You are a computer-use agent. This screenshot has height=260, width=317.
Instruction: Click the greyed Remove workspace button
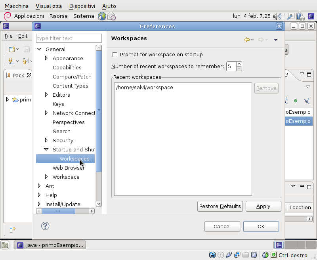tap(266, 88)
